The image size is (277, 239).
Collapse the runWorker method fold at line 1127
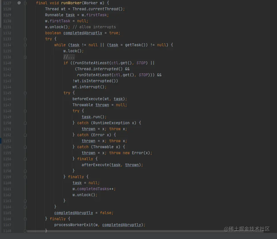25,3
